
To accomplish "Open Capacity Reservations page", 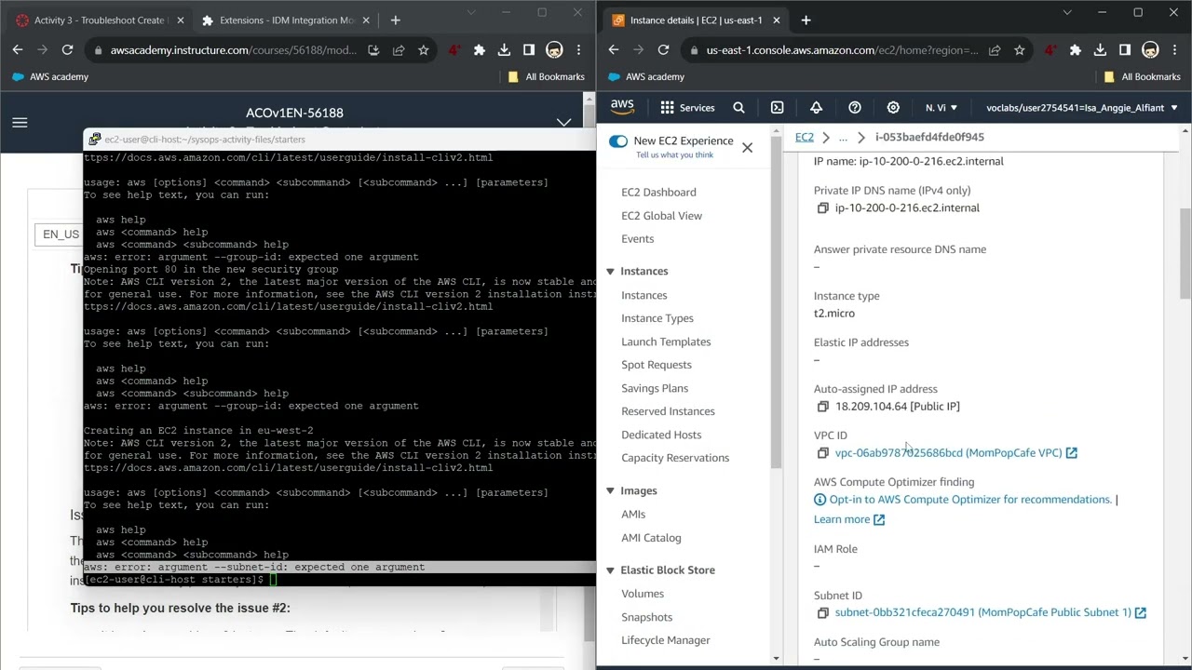I will pyautogui.click(x=675, y=458).
